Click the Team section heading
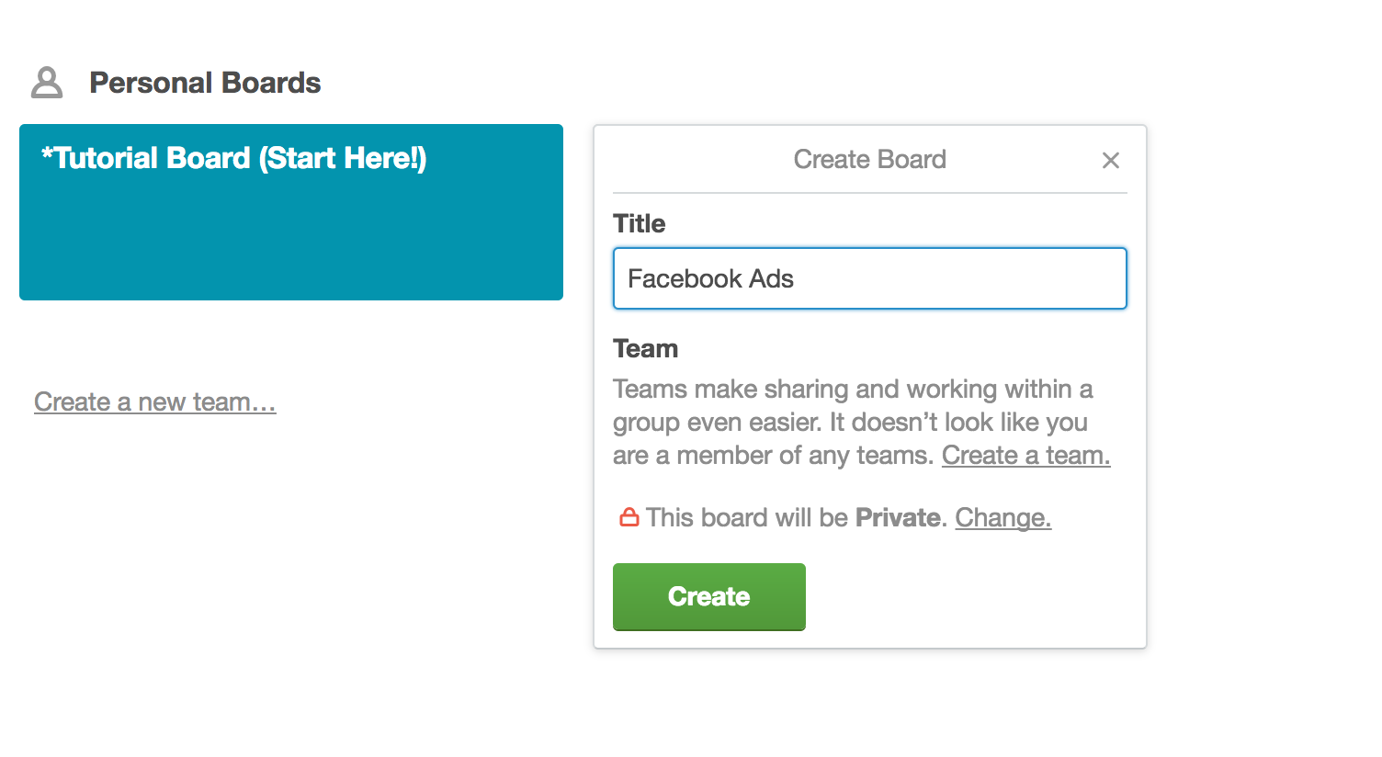This screenshot has width=1382, height=757. click(x=646, y=349)
